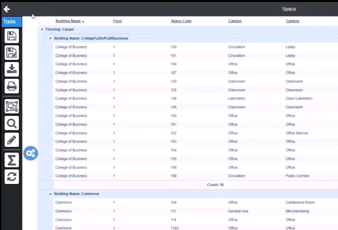This screenshot has width=338, height=230.
Task: Click the Public Corridor caption cell
Action: point(297,176)
